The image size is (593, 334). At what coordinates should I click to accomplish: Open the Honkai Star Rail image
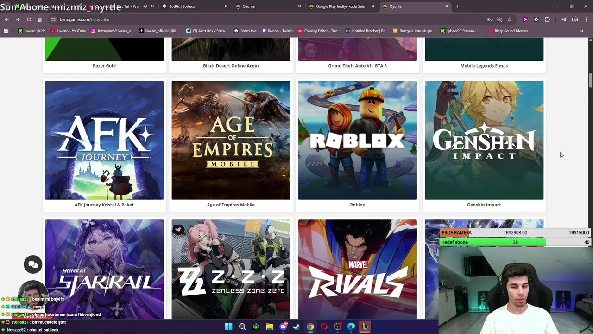point(104,269)
